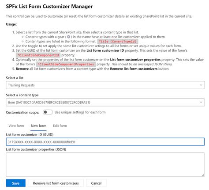The height and width of the screenshot is (190, 209).
Task: Click the 'Select a list' label
Action: click(x=15, y=78)
